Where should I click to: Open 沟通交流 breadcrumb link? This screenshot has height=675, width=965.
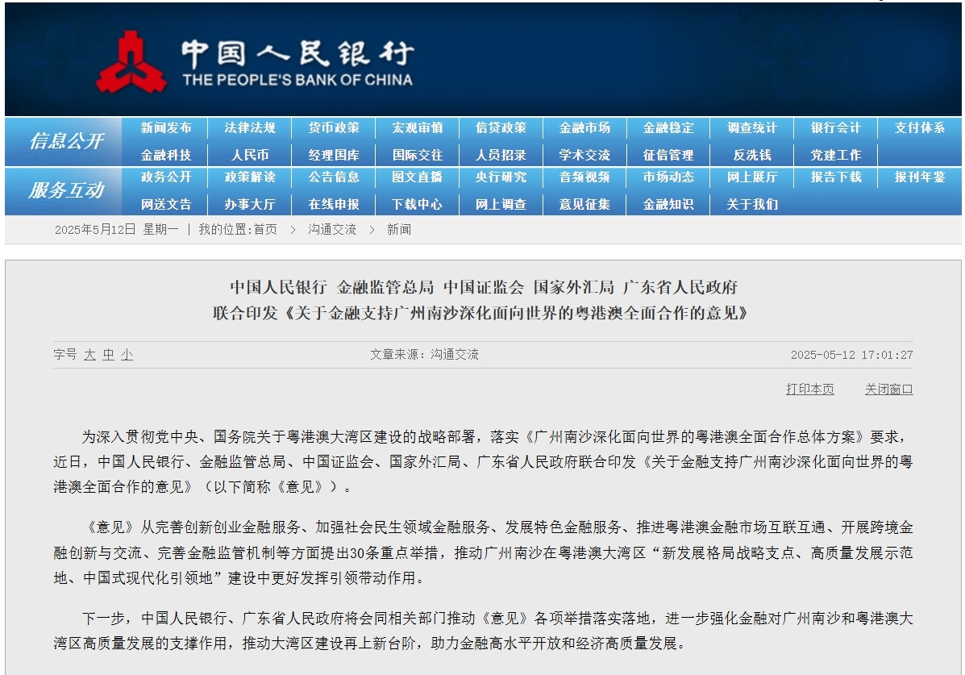tap(332, 230)
